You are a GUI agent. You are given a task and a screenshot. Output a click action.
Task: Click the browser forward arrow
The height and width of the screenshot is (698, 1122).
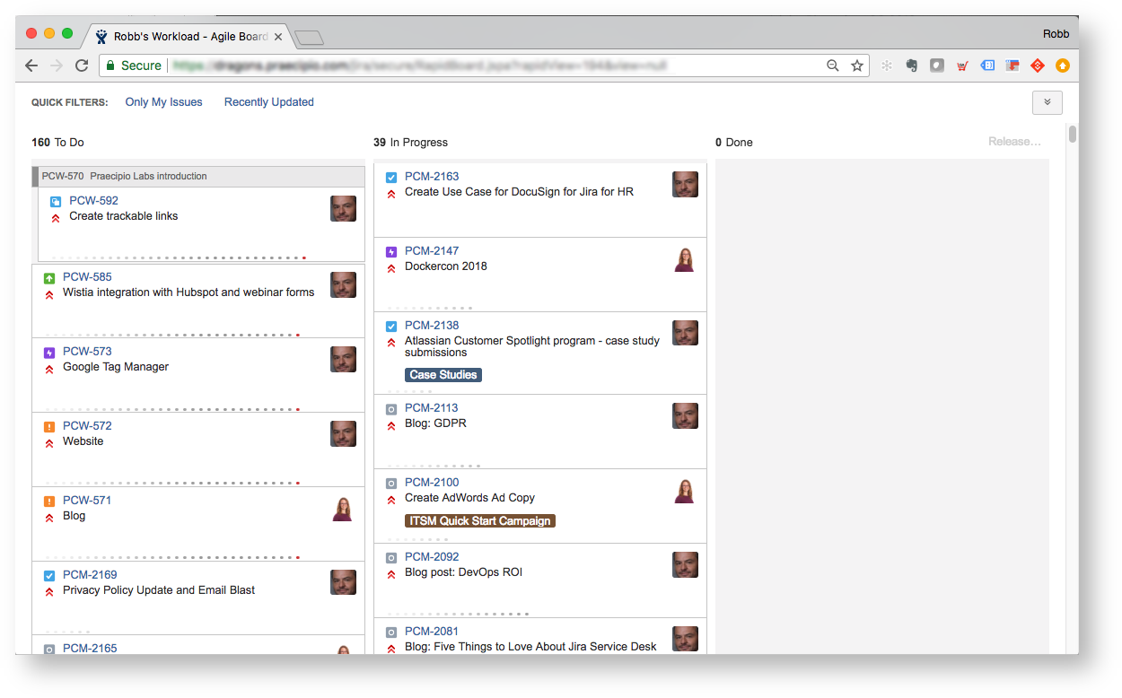[57, 65]
